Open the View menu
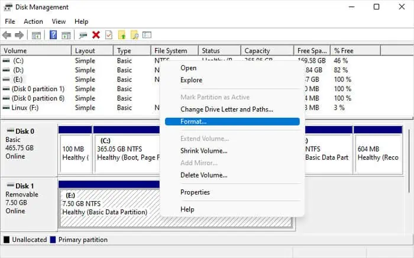 [x=59, y=21]
